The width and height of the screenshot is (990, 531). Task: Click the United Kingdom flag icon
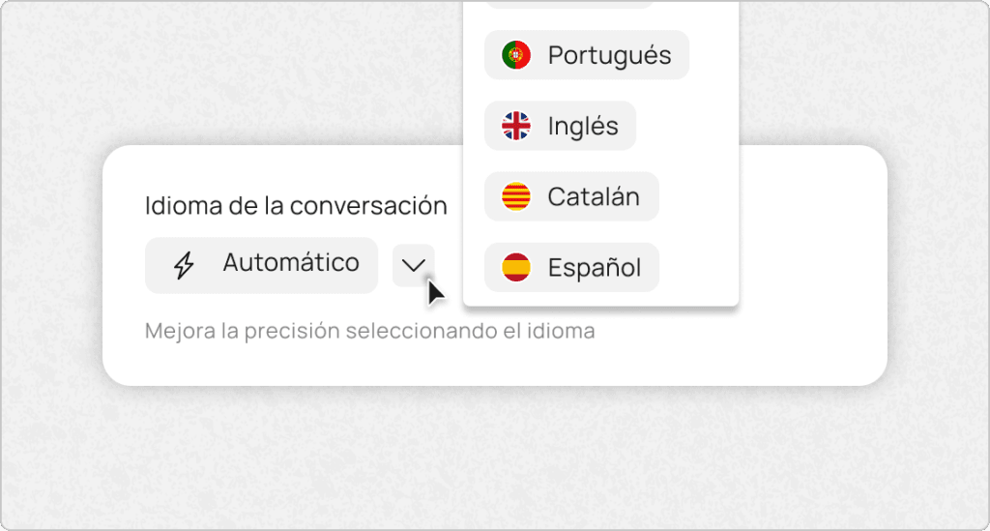[516, 126]
